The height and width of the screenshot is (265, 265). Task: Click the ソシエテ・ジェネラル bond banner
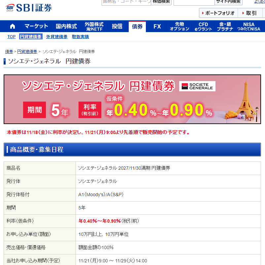[x=132, y=99]
